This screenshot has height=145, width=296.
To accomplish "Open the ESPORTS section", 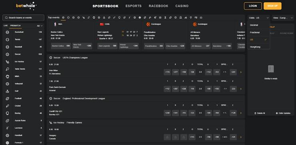I will pos(134,6).
